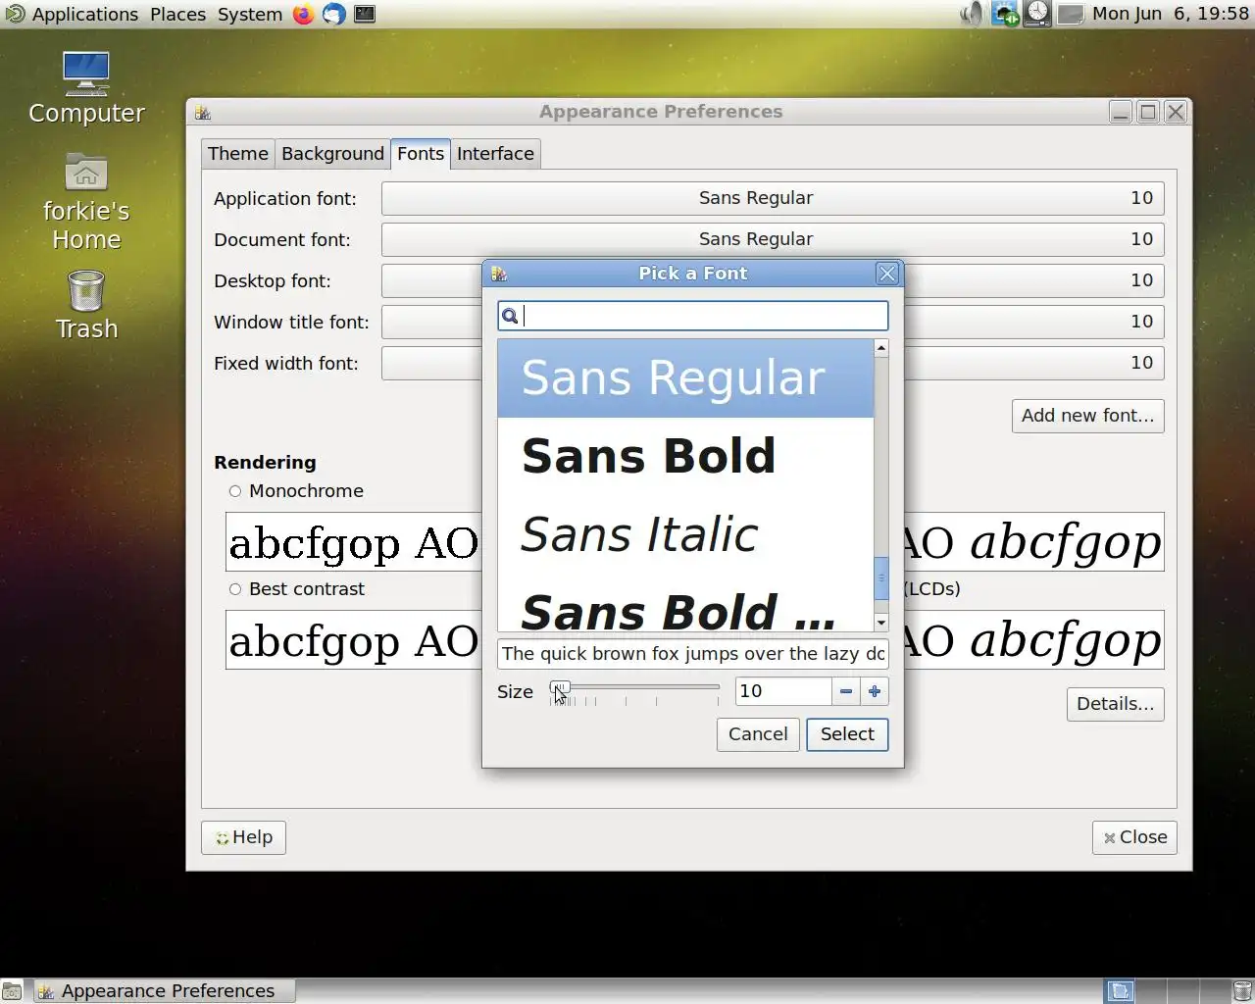1255x1004 pixels.
Task: Open the Application font chooser button
Action: tap(773, 198)
